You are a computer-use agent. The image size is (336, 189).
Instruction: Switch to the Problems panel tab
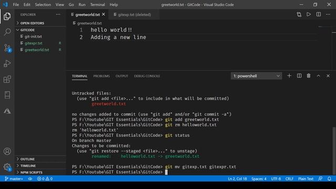(x=101, y=76)
